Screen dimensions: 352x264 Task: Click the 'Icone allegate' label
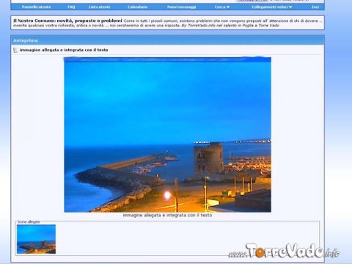coord(29,221)
